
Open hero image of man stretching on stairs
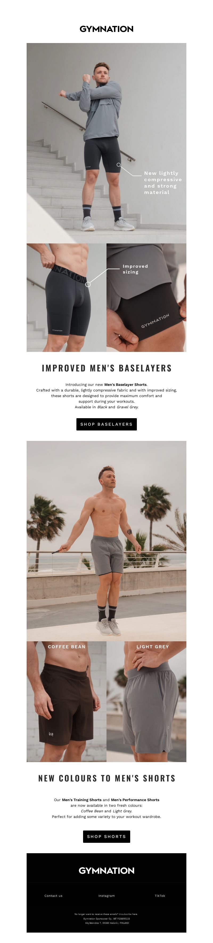click(x=106, y=143)
